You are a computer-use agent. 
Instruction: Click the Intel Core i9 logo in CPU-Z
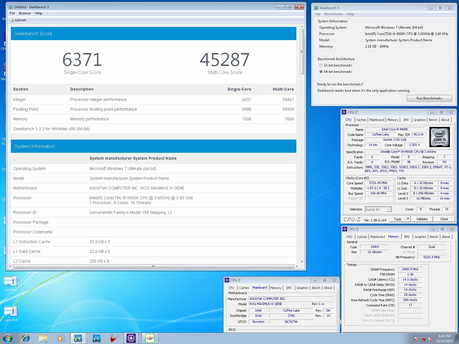click(439, 137)
